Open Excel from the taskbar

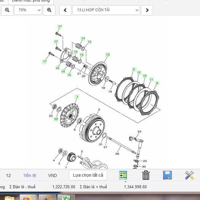point(66,197)
